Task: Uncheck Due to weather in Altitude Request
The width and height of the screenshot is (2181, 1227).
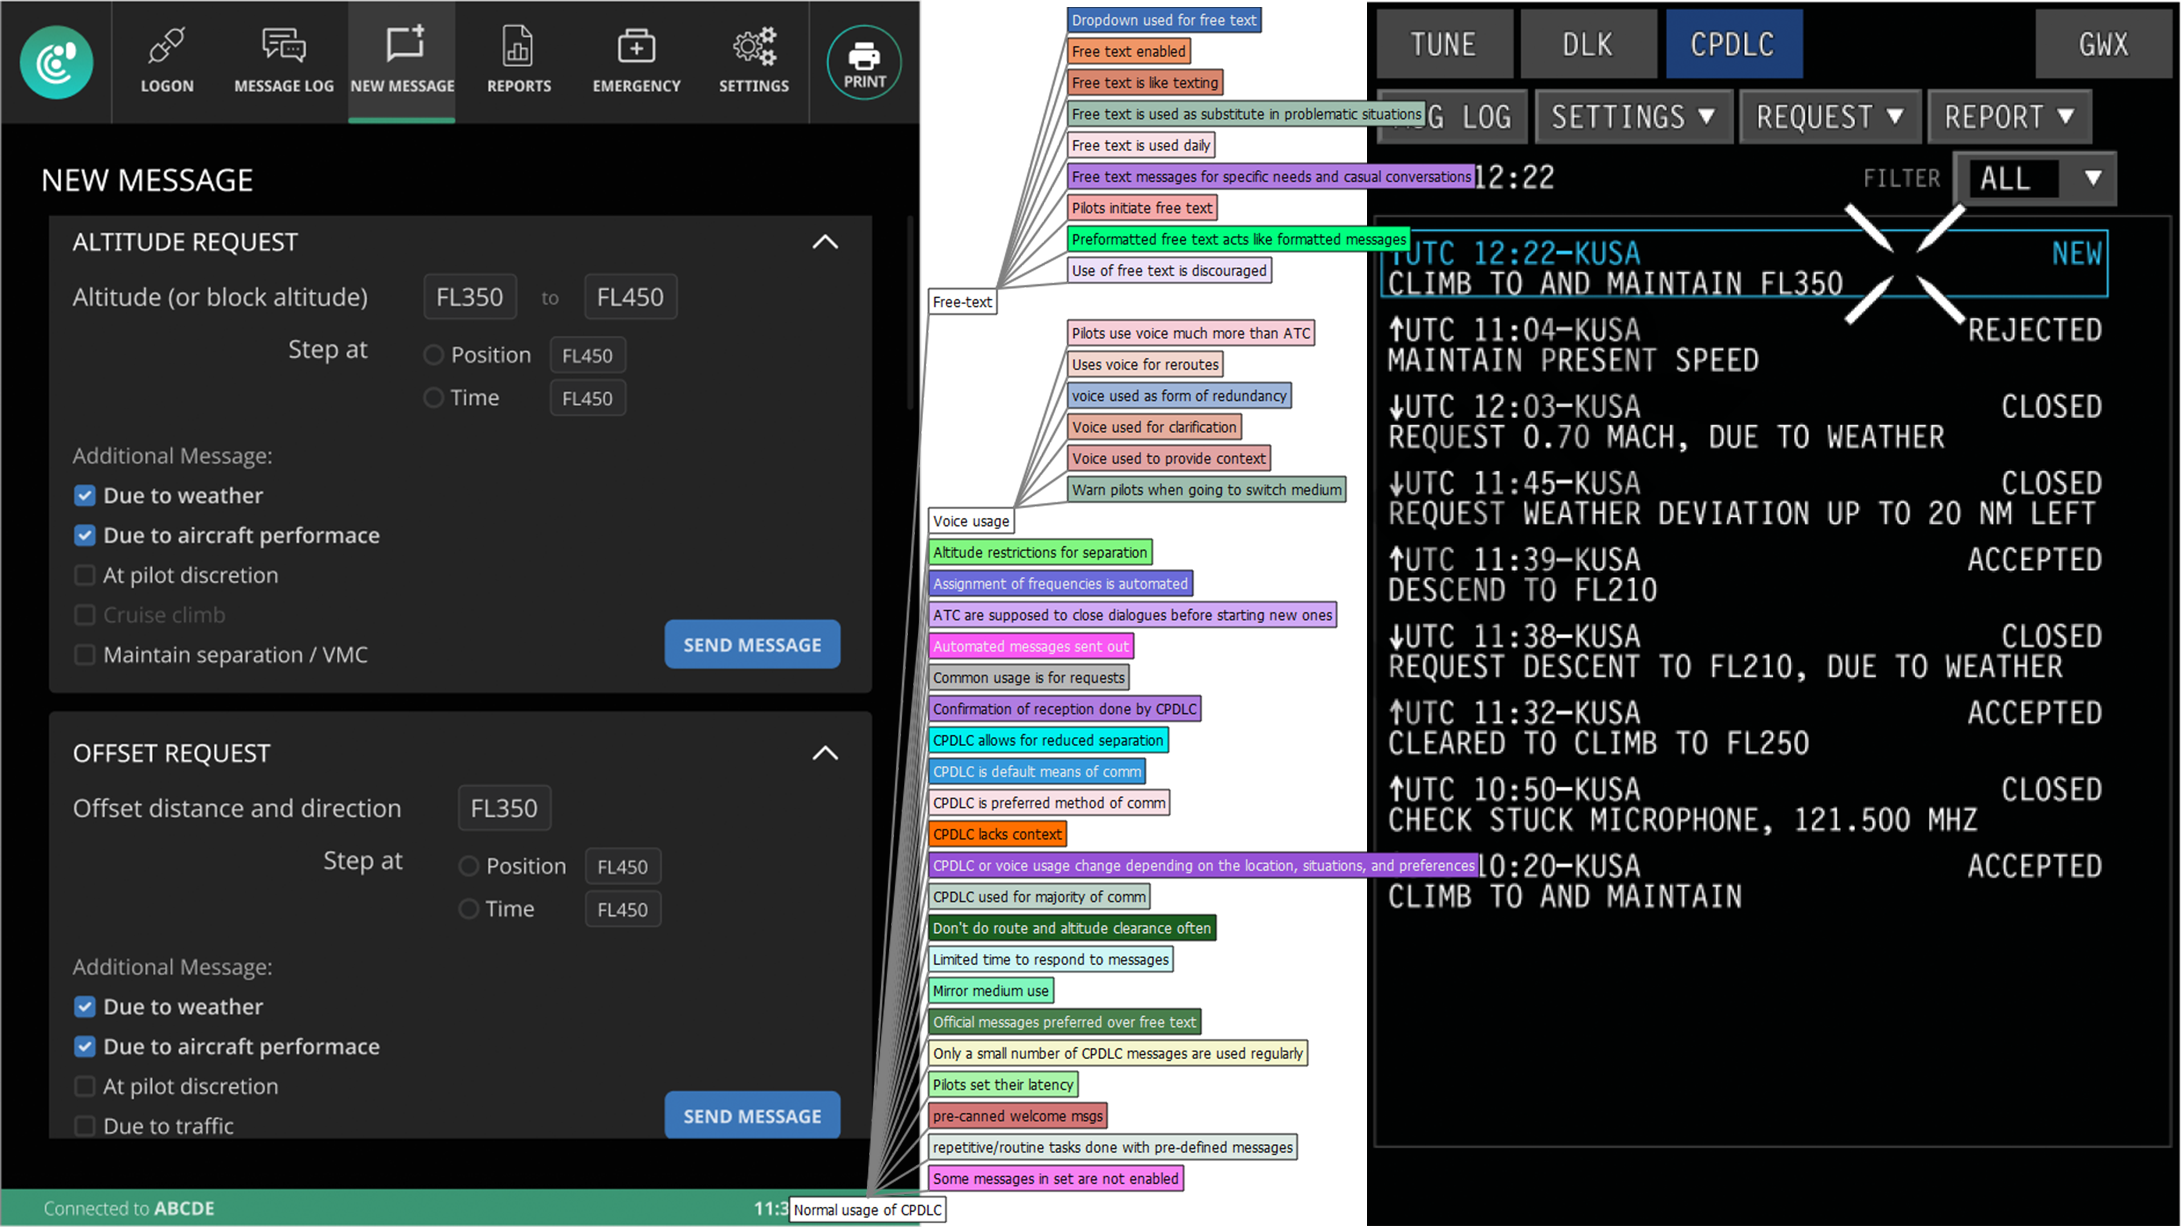Action: 85,495
